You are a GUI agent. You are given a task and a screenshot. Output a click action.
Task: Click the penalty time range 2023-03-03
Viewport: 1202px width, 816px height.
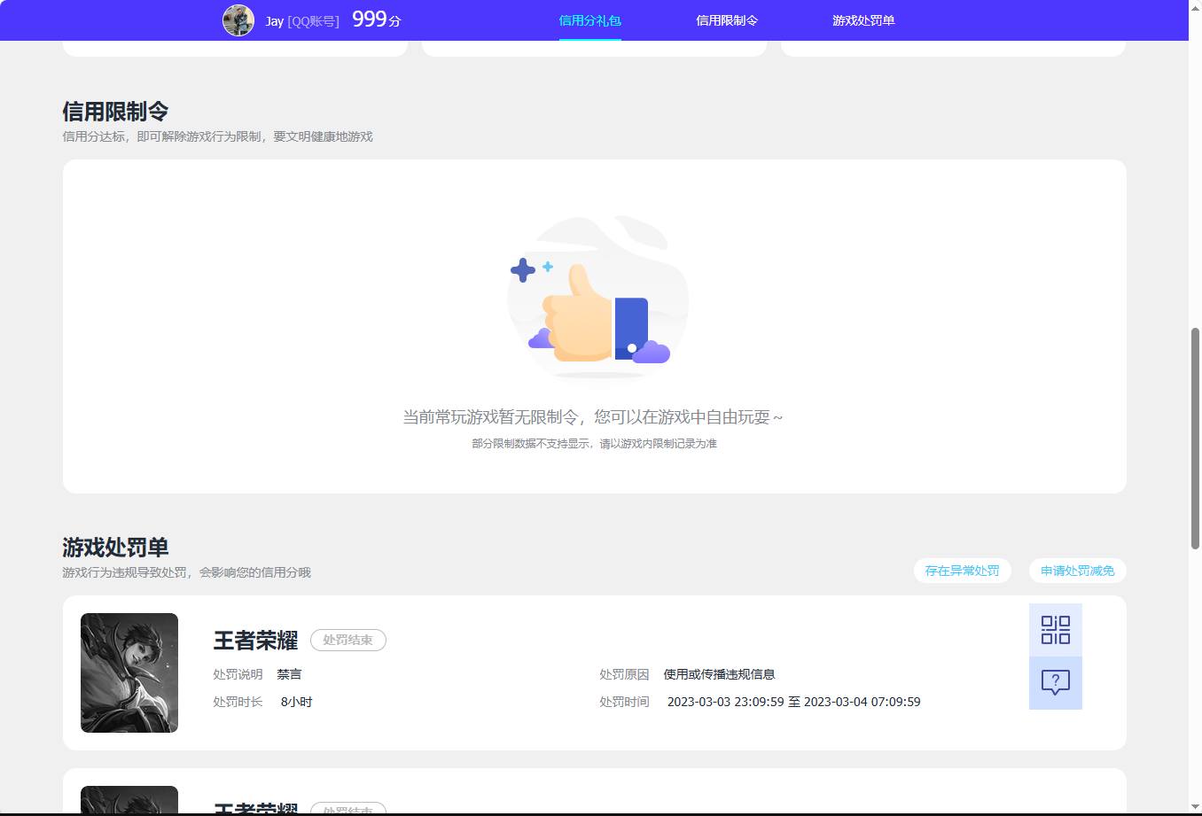click(793, 702)
